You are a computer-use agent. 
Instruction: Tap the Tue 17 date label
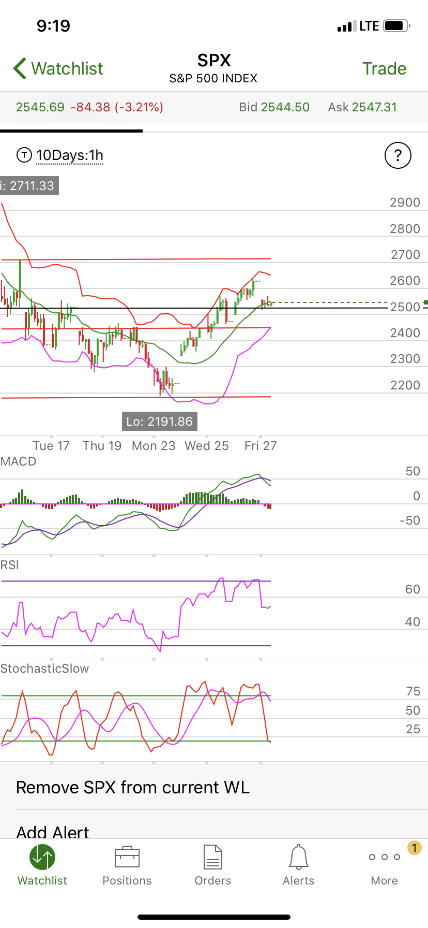coord(51,446)
